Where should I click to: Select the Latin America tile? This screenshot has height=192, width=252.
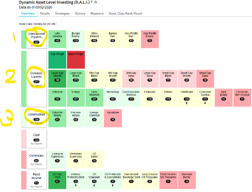click(57, 37)
